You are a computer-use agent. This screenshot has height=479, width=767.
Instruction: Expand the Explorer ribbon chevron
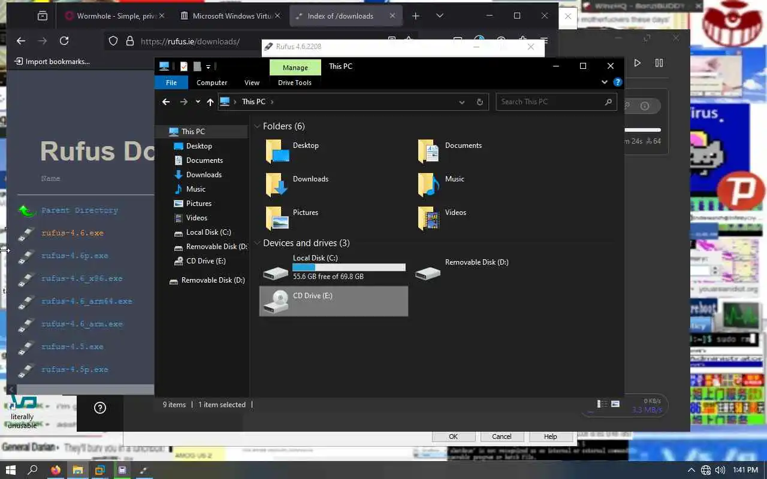pyautogui.click(x=604, y=82)
